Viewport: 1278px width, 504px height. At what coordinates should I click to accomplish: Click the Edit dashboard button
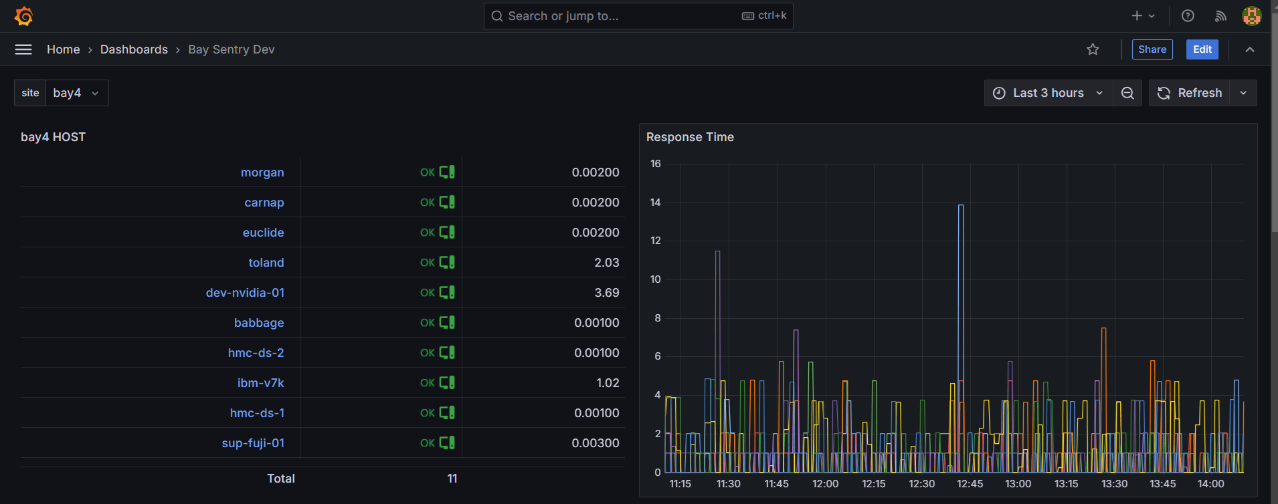point(1202,49)
